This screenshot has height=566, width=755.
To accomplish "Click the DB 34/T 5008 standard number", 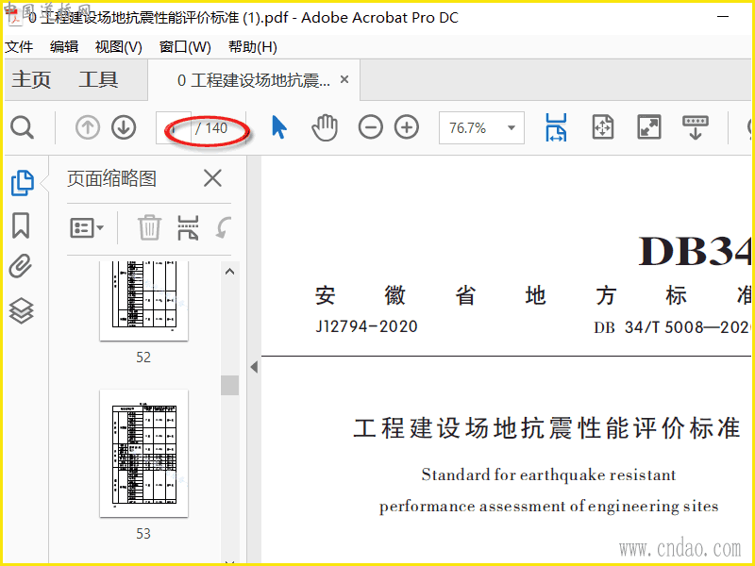I will coord(673,327).
